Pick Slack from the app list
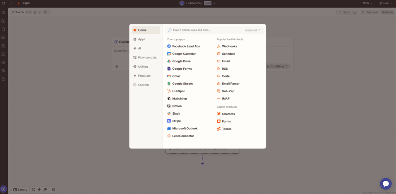 174,113
